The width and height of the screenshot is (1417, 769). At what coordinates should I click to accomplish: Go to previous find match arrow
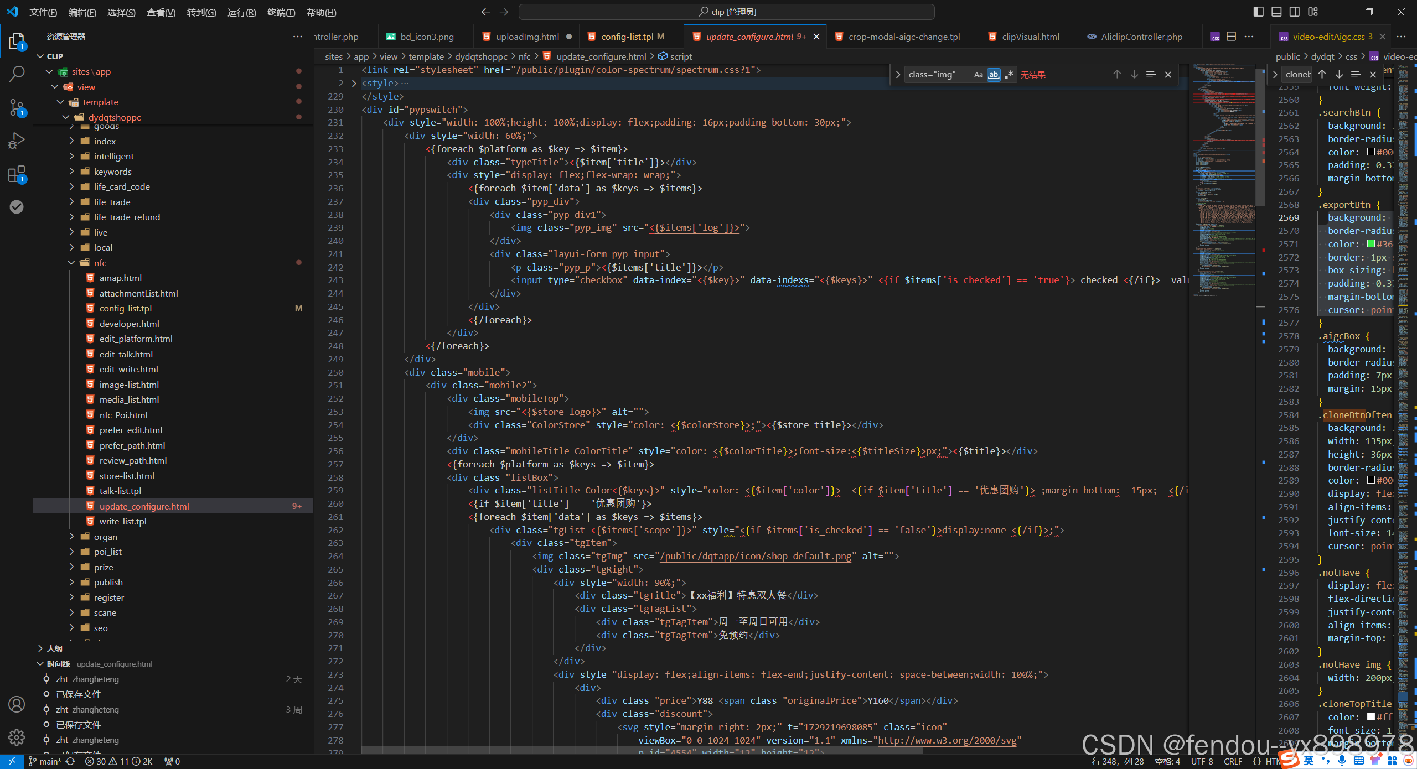tap(1117, 75)
